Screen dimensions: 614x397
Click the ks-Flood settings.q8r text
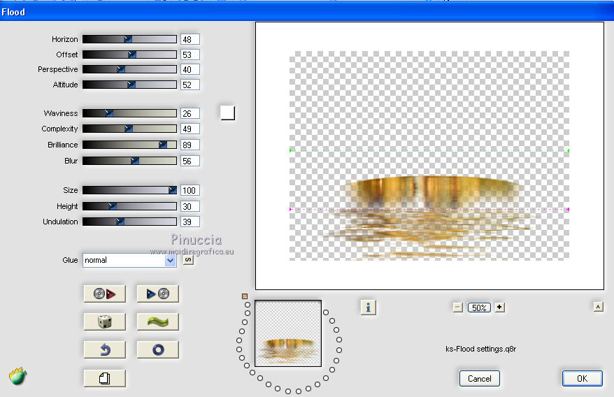pos(480,349)
